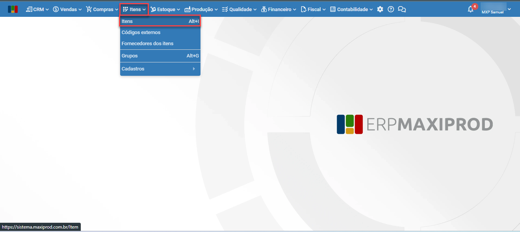Viewport: 520px width, 232px height.
Task: Click the Vendas dollar coin icon
Action: (x=56, y=9)
